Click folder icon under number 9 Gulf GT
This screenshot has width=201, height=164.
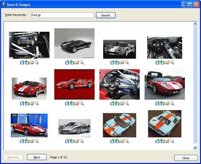167,141
